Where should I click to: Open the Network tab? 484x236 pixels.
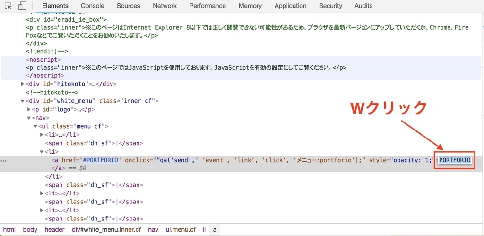(165, 6)
